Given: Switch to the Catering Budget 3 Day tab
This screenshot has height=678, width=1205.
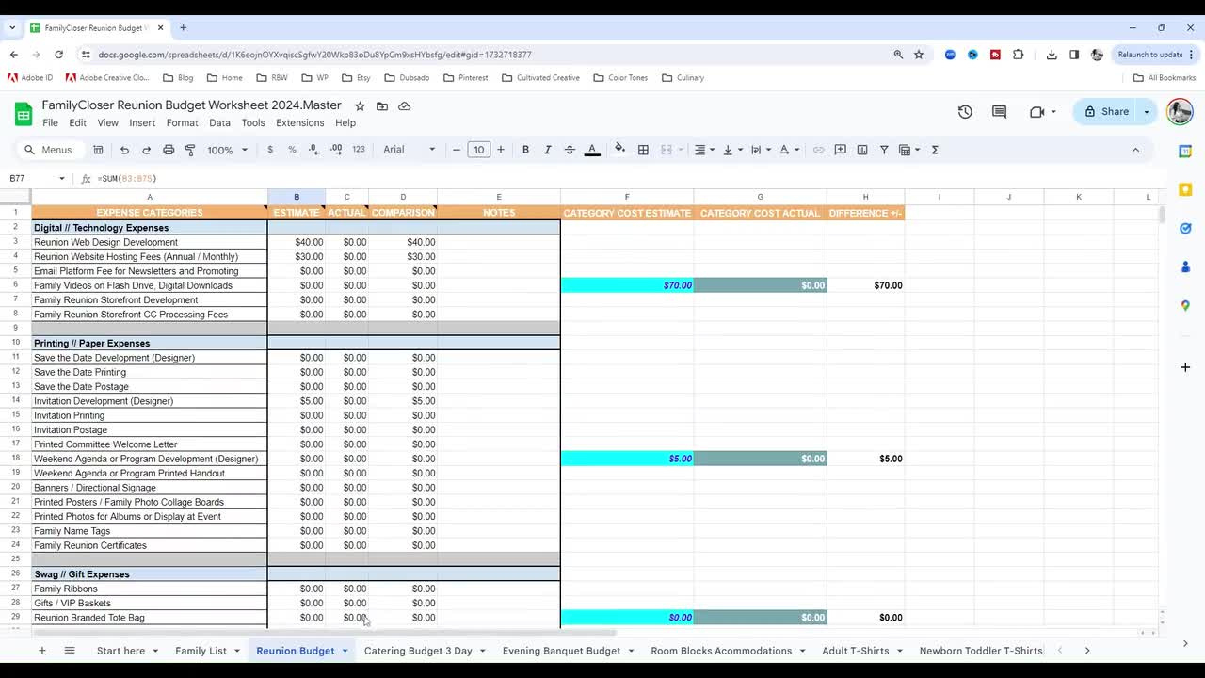Looking at the screenshot, I should pyautogui.click(x=417, y=650).
